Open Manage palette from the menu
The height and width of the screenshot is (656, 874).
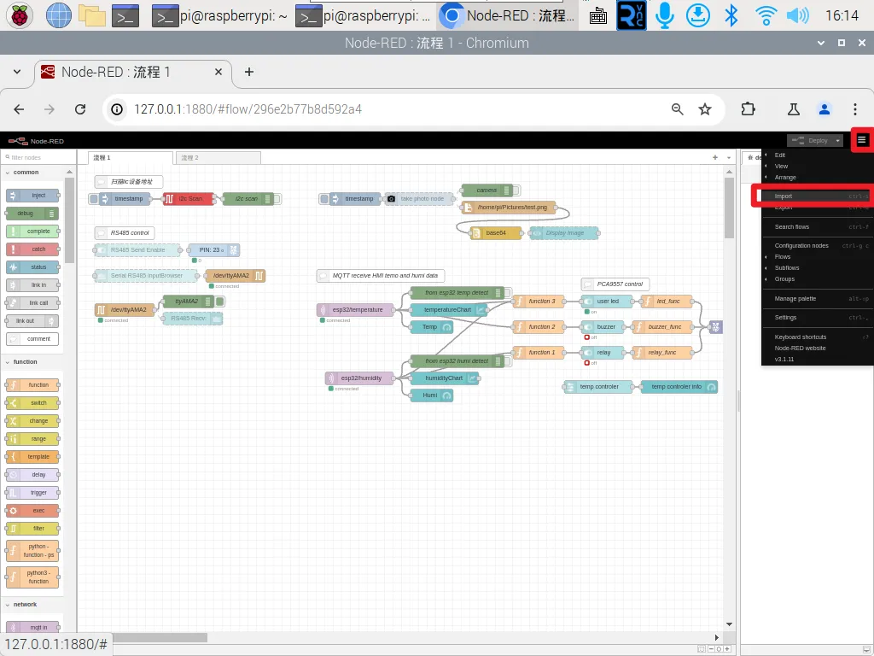pos(795,299)
